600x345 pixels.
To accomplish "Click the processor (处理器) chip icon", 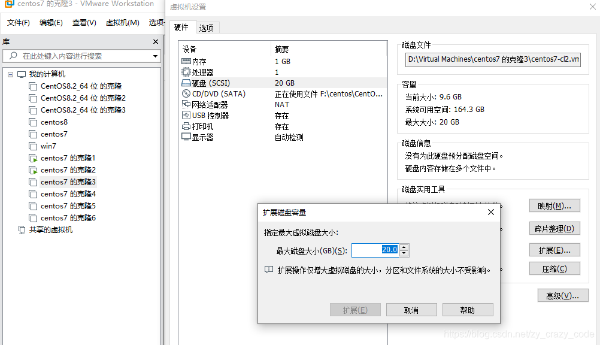I will click(186, 72).
